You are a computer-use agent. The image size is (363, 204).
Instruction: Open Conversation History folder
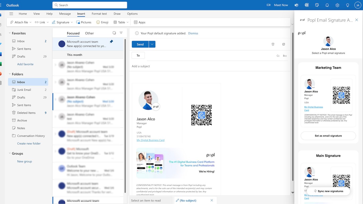(x=28, y=136)
